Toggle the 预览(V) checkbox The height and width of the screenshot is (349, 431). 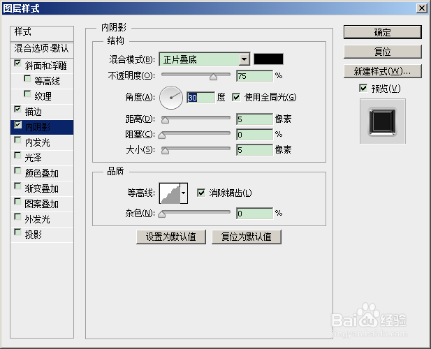pos(363,89)
